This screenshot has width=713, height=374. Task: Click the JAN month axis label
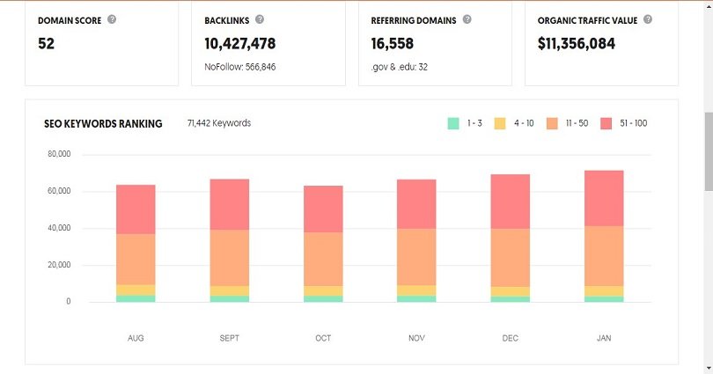pos(604,338)
